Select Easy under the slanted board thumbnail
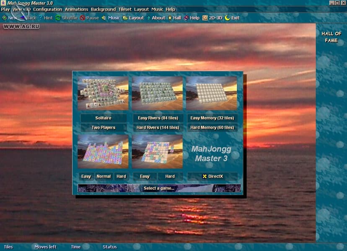This screenshot has width=347, height=251. (x=145, y=176)
